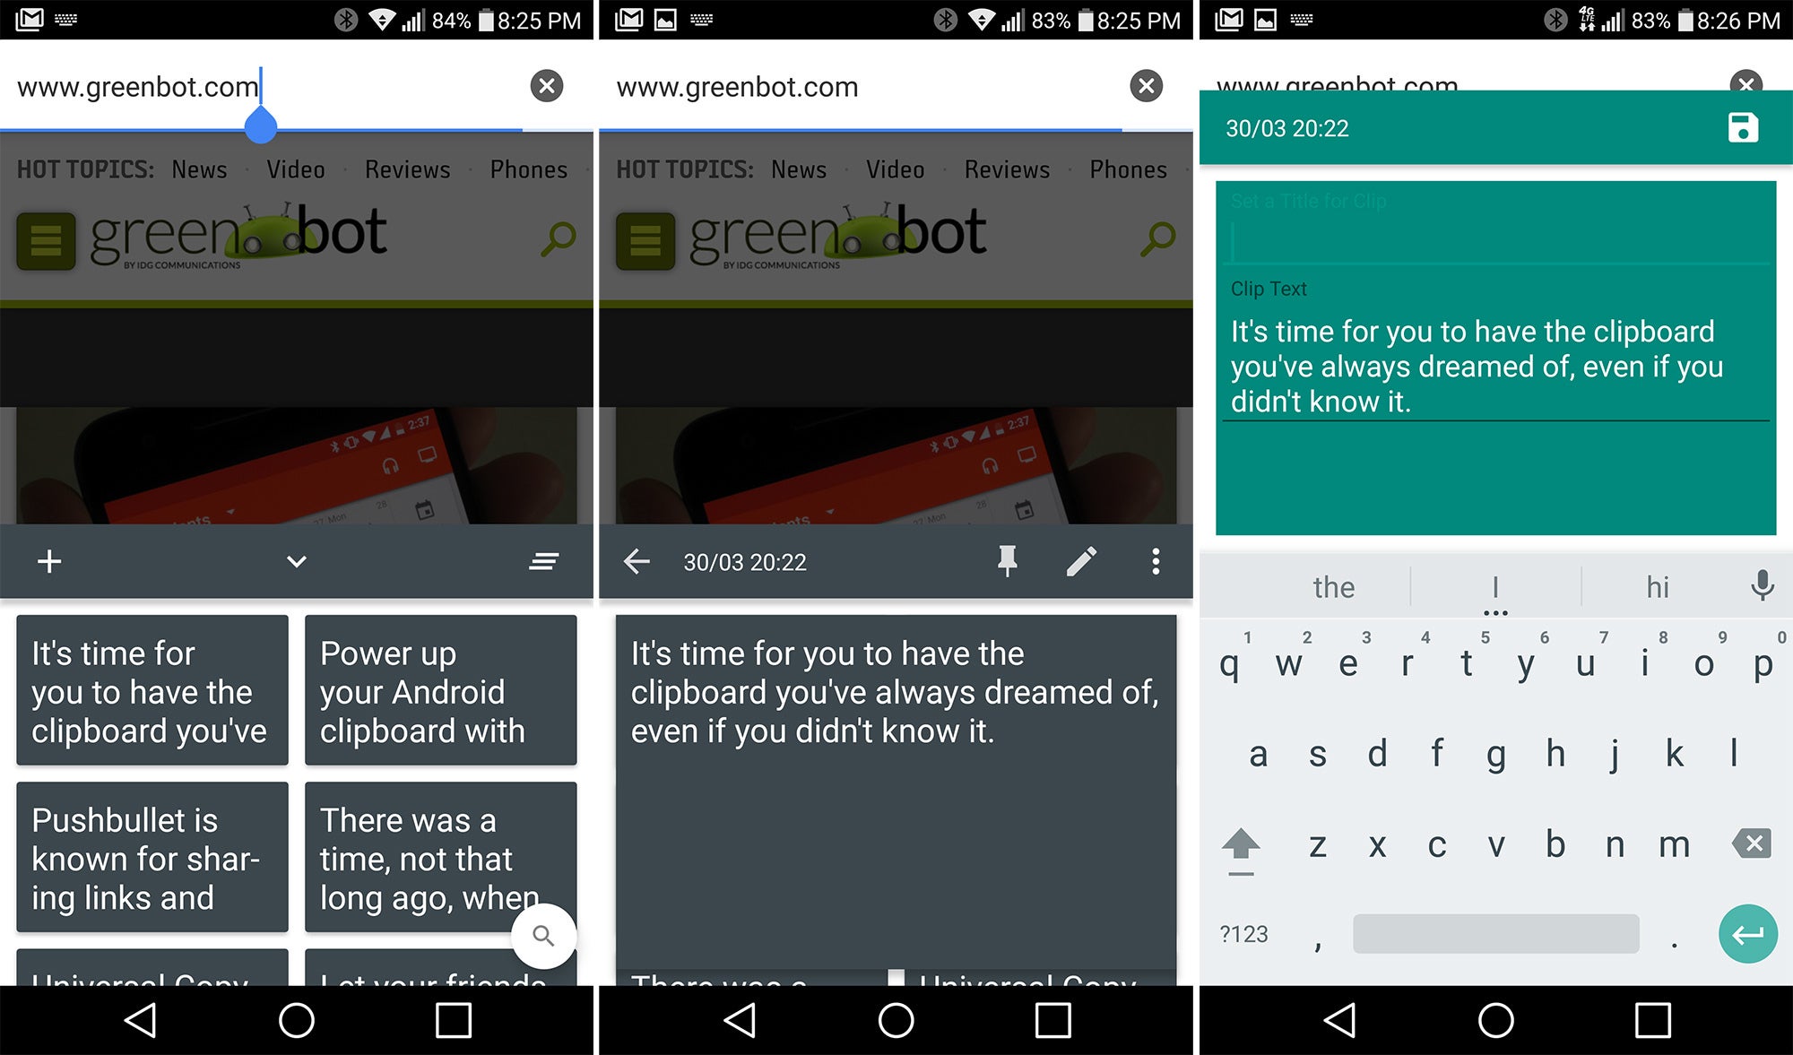Click the pin icon to save clip
1793x1055 pixels.
click(x=1003, y=560)
